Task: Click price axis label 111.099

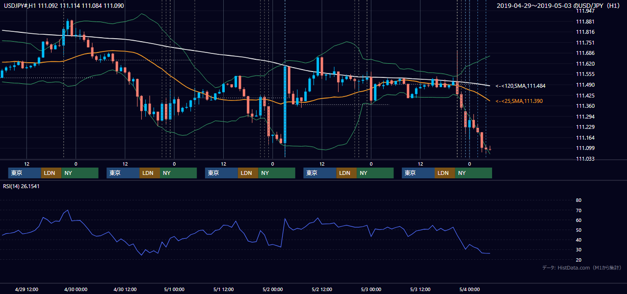Action: coord(585,148)
